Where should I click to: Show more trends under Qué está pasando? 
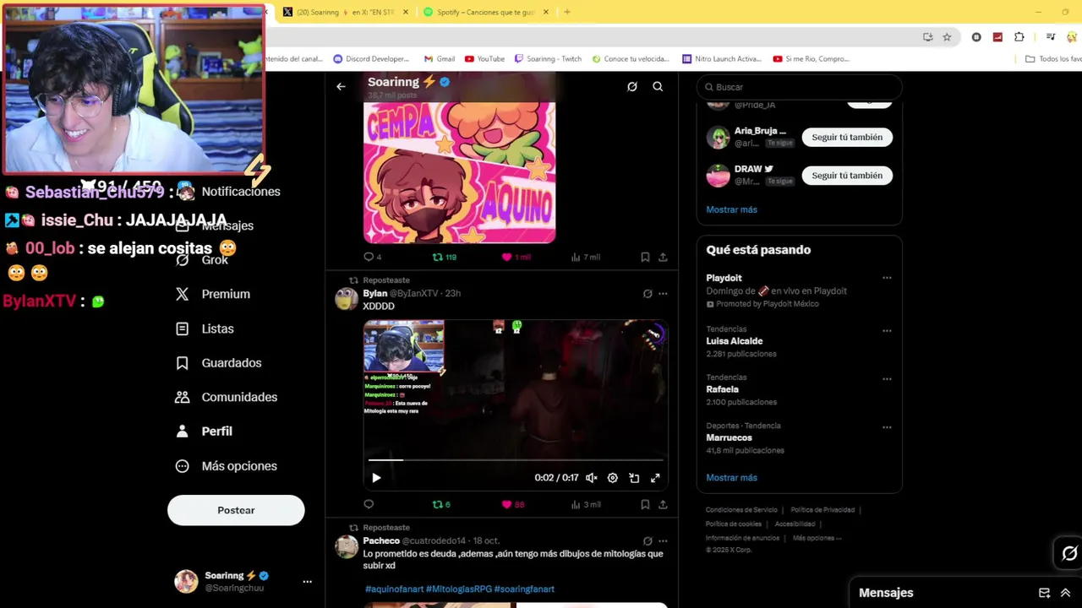[x=732, y=478]
